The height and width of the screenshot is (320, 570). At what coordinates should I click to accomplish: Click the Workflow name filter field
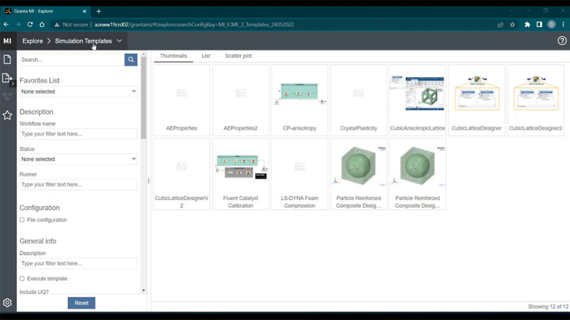(x=78, y=134)
